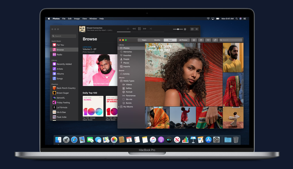This screenshot has width=293, height=169.
Task: Open the View menu in the menu bar
Action: pos(84,19)
